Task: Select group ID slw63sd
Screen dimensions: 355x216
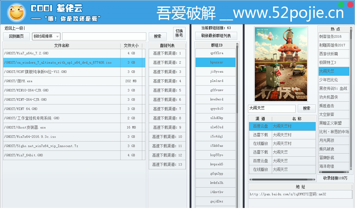Action: pyautogui.click(x=216, y=127)
